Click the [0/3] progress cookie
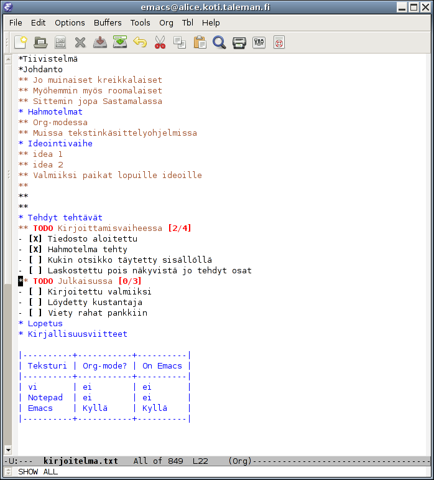Viewport: 434px width, 480px height. point(130,281)
